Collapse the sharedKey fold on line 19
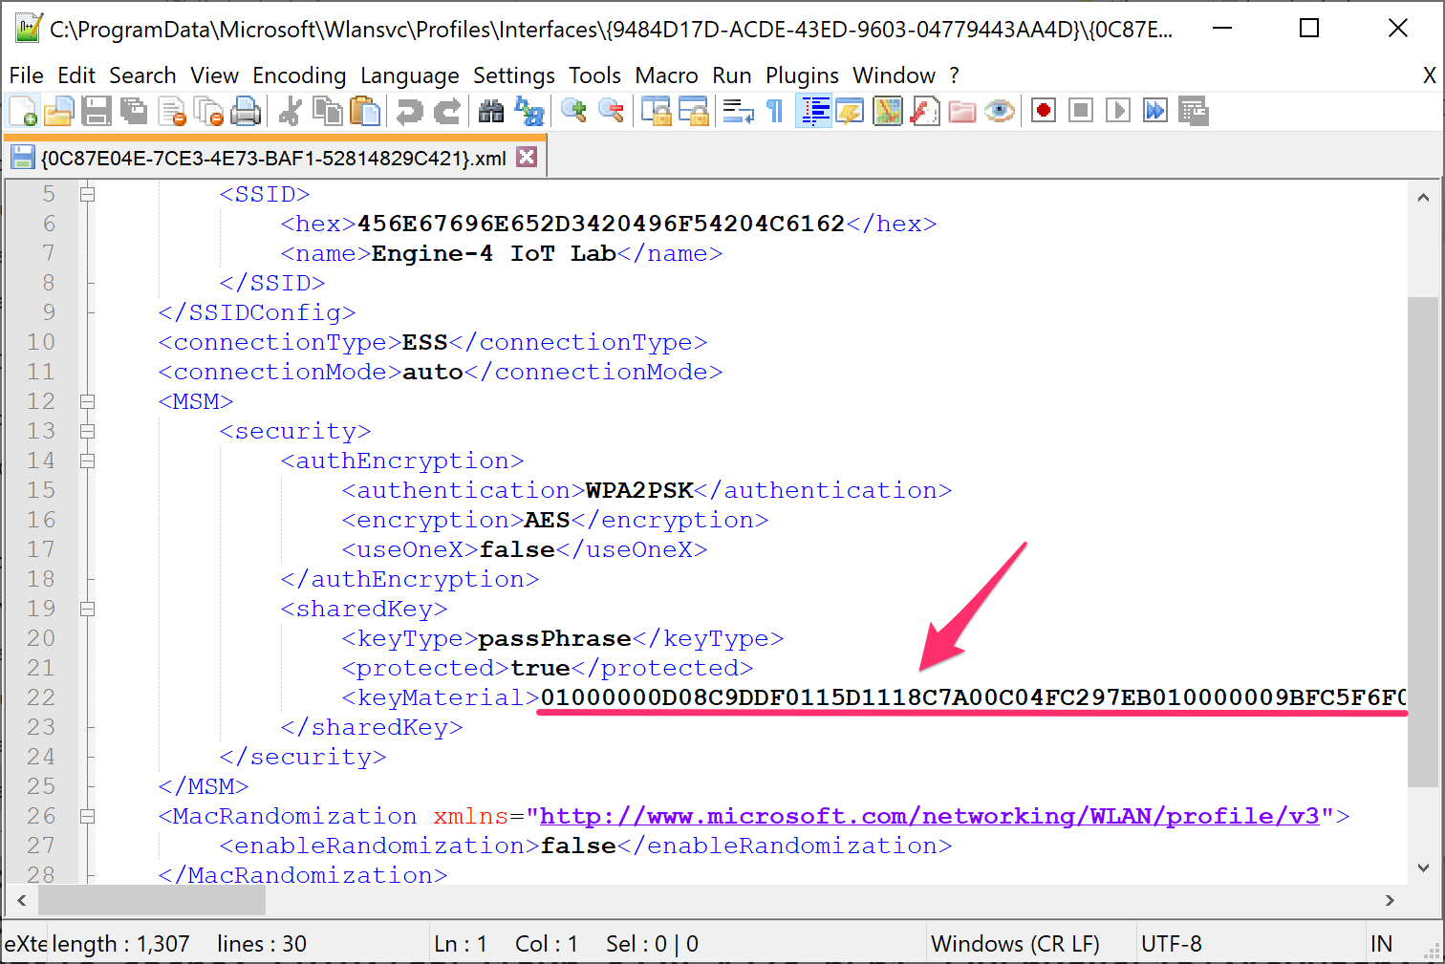Screen dimensions: 1445x964 coord(88,609)
